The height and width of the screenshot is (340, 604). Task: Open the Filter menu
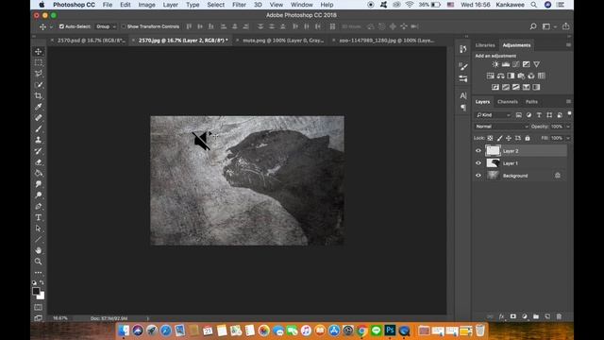pos(239,5)
